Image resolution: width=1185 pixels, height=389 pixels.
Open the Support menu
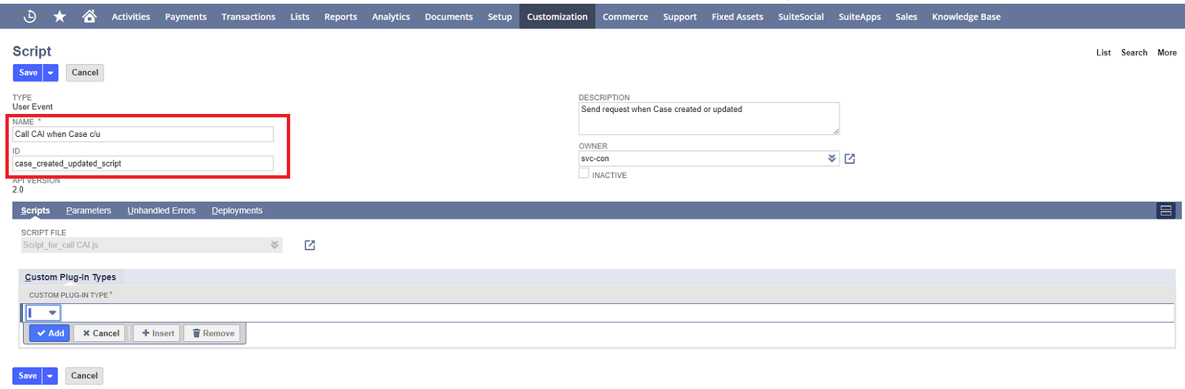coord(680,17)
